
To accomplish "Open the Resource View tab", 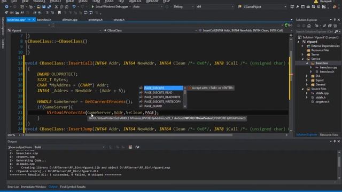I will point(329,135).
